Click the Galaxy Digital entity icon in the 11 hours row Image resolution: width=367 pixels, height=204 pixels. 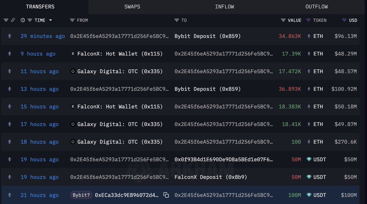[72, 71]
